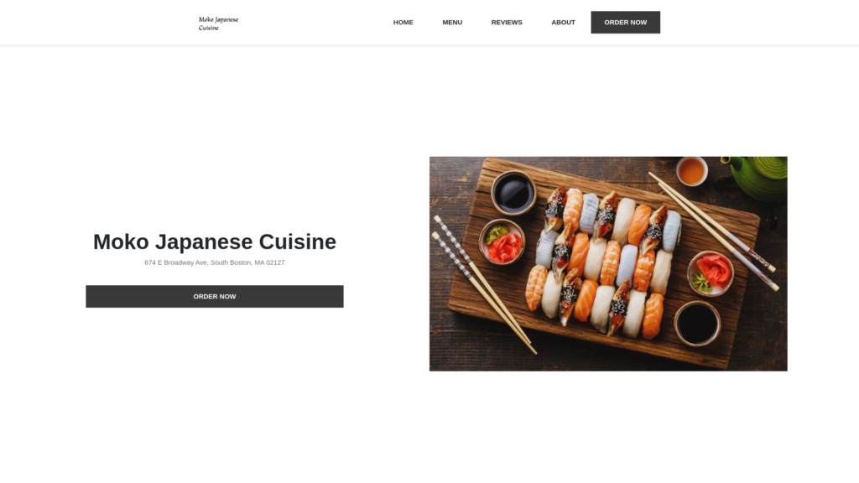Click the soy sauce bowl at board's bottom-right
This screenshot has width=859, height=483.
pos(697,323)
